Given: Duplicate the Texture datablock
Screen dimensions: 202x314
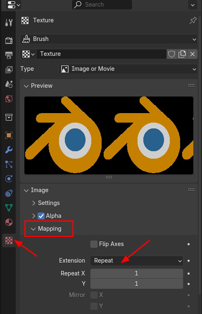Looking at the screenshot, I should coord(182,54).
